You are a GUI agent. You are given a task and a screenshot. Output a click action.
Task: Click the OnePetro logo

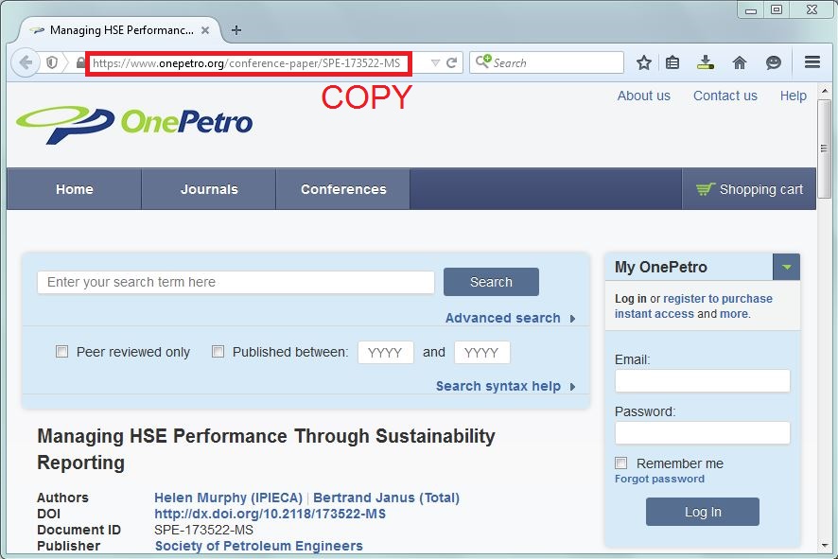134,124
